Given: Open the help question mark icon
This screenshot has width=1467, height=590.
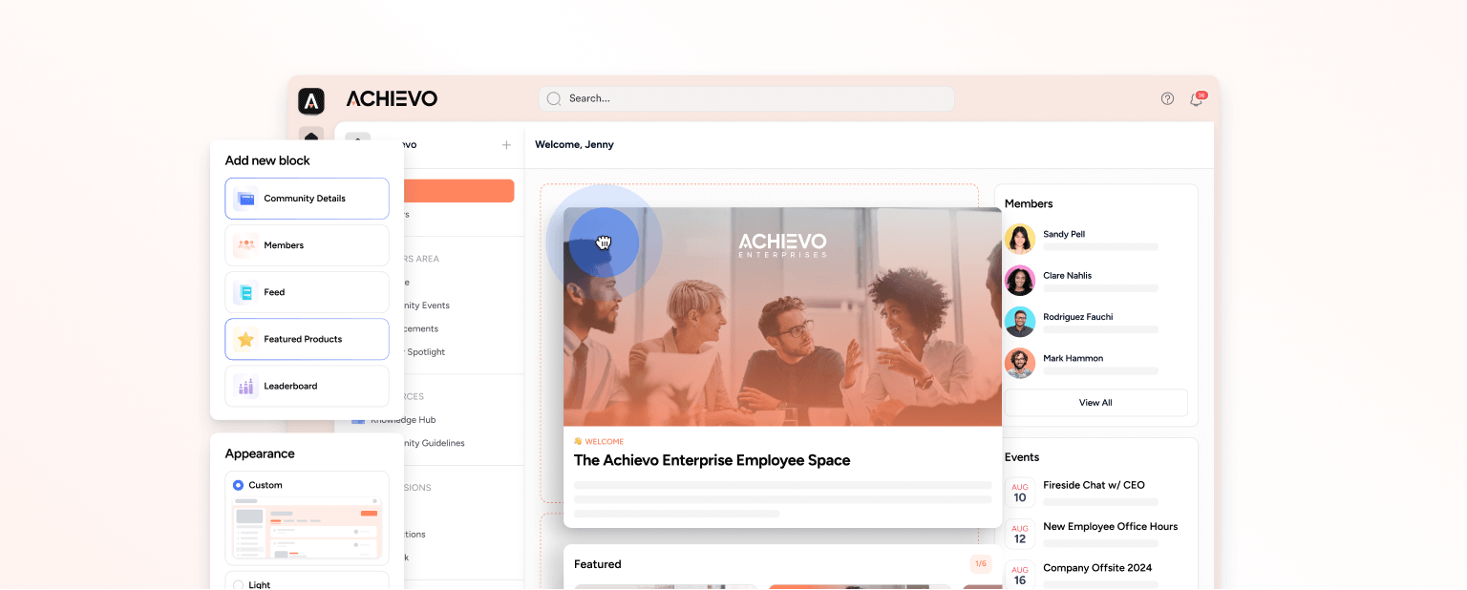Looking at the screenshot, I should pos(1167,98).
